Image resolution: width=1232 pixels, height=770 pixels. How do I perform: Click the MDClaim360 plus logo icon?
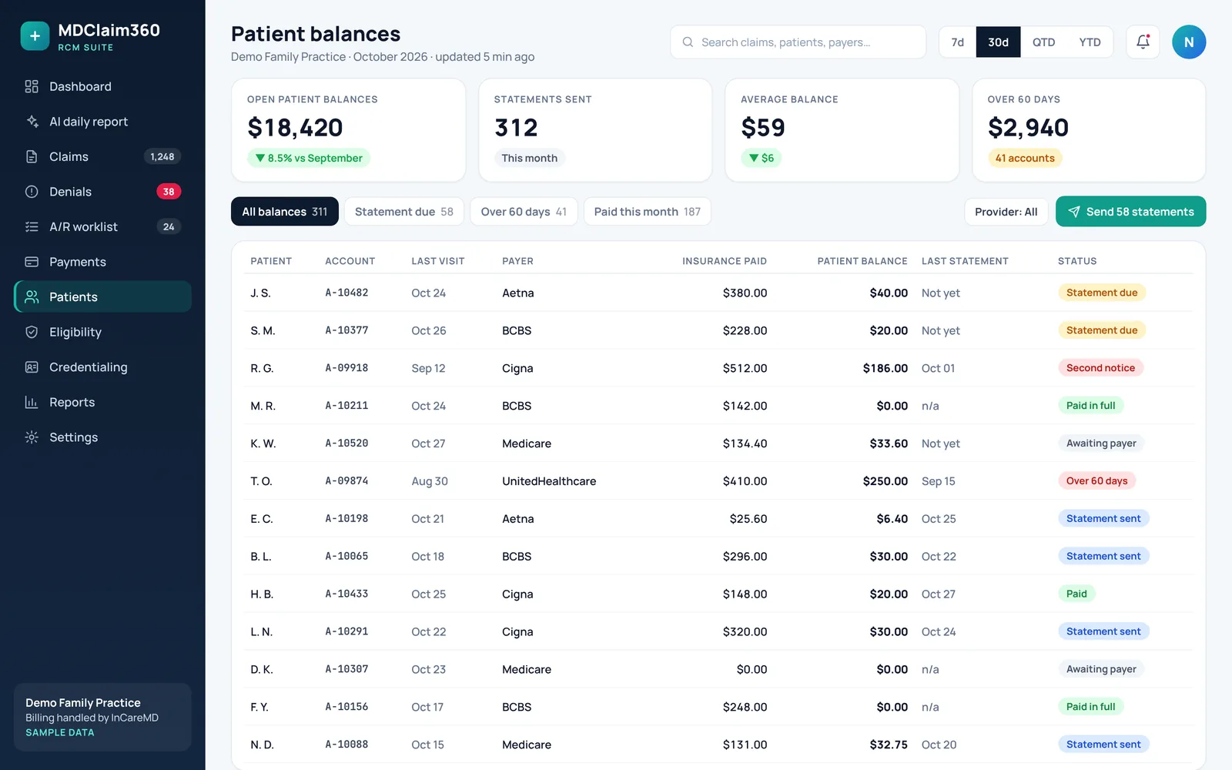pos(35,35)
